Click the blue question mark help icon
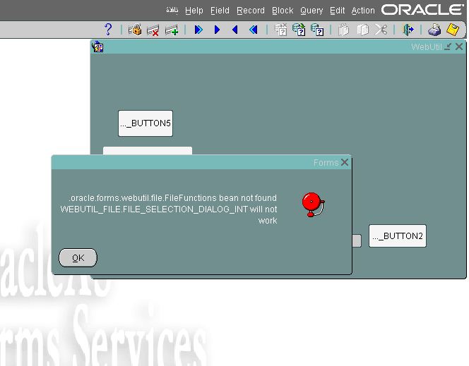 tap(108, 30)
